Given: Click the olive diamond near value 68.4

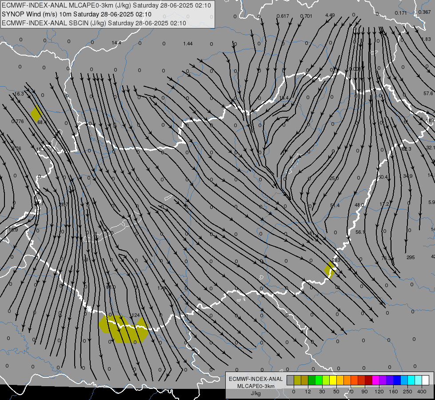Looking at the screenshot, I should [36, 113].
